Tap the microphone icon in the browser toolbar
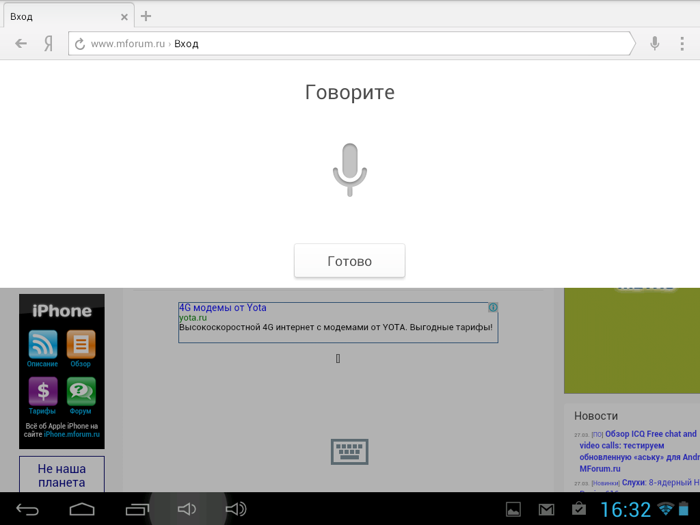The width and height of the screenshot is (700, 525). point(654,44)
